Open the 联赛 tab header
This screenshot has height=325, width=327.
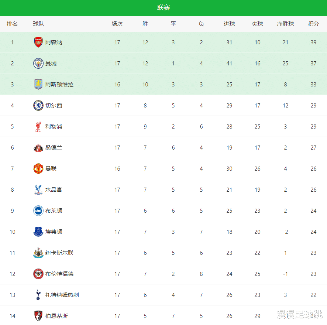coord(163,8)
